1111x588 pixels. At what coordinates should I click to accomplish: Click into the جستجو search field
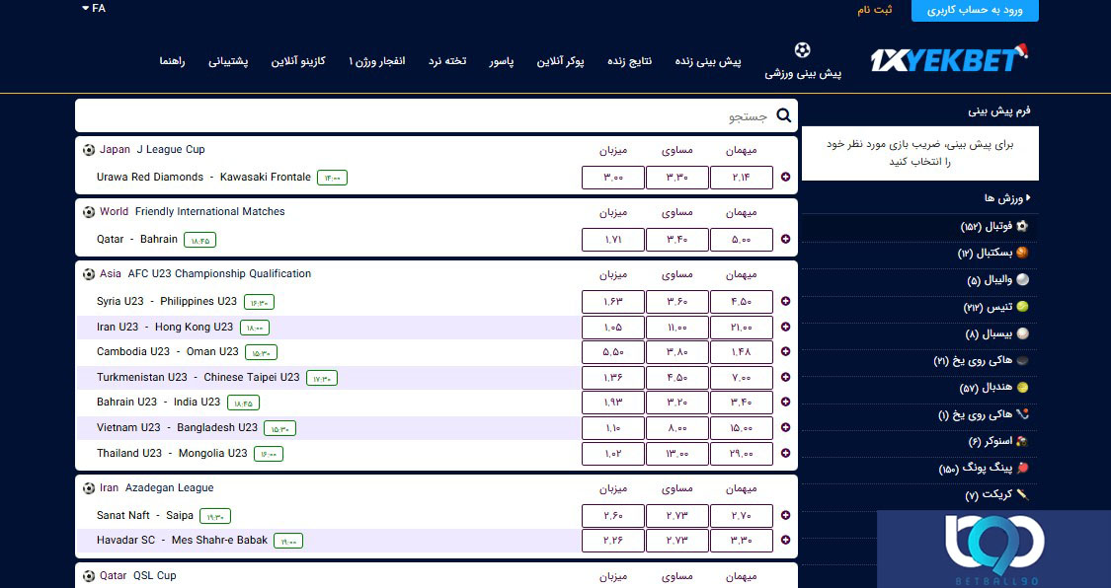(425, 116)
